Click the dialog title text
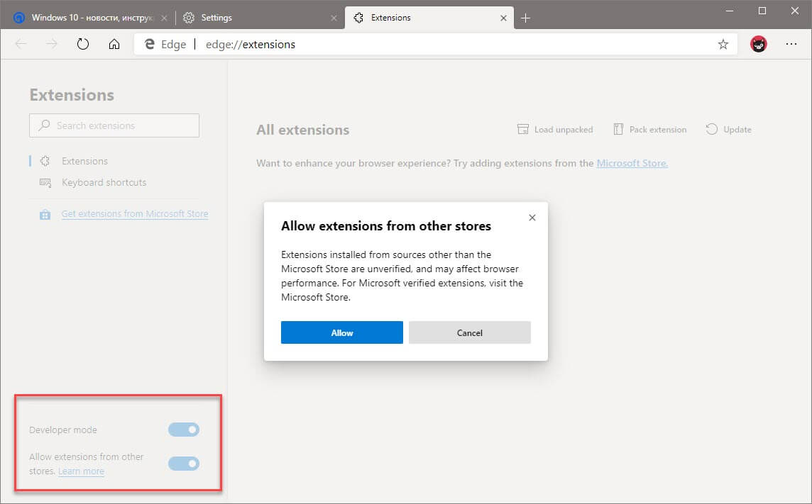812x504 pixels. (x=386, y=226)
